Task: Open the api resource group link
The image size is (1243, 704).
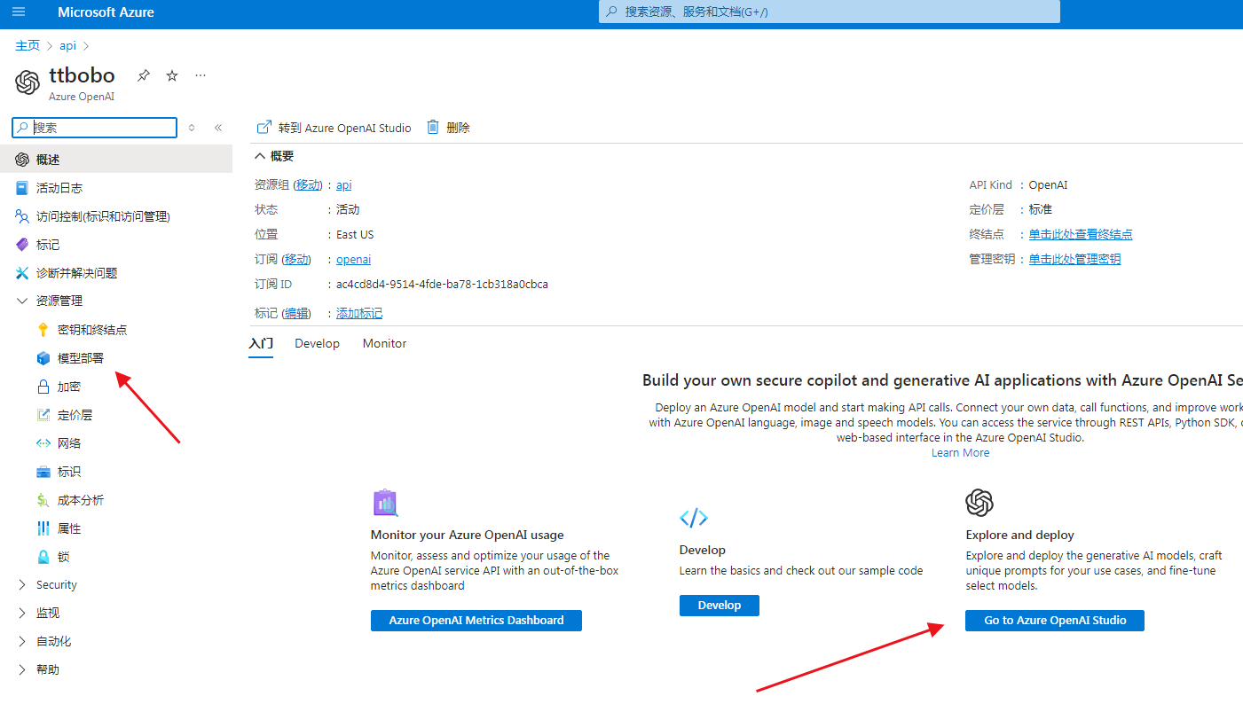Action: [x=344, y=185]
